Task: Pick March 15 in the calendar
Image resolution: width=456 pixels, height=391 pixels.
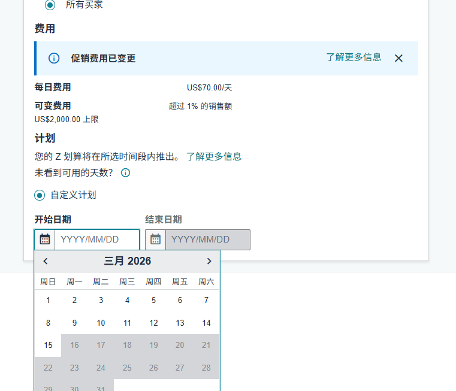Action: (48, 345)
